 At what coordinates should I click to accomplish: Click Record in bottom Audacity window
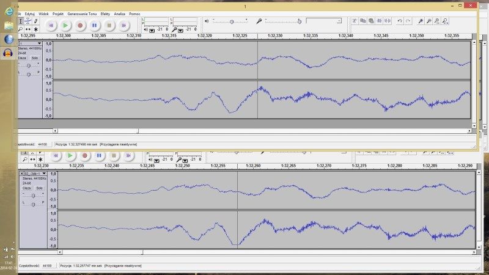[84, 155]
